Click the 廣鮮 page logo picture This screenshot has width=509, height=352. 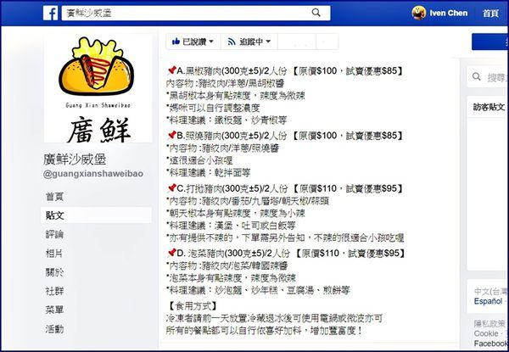click(98, 88)
